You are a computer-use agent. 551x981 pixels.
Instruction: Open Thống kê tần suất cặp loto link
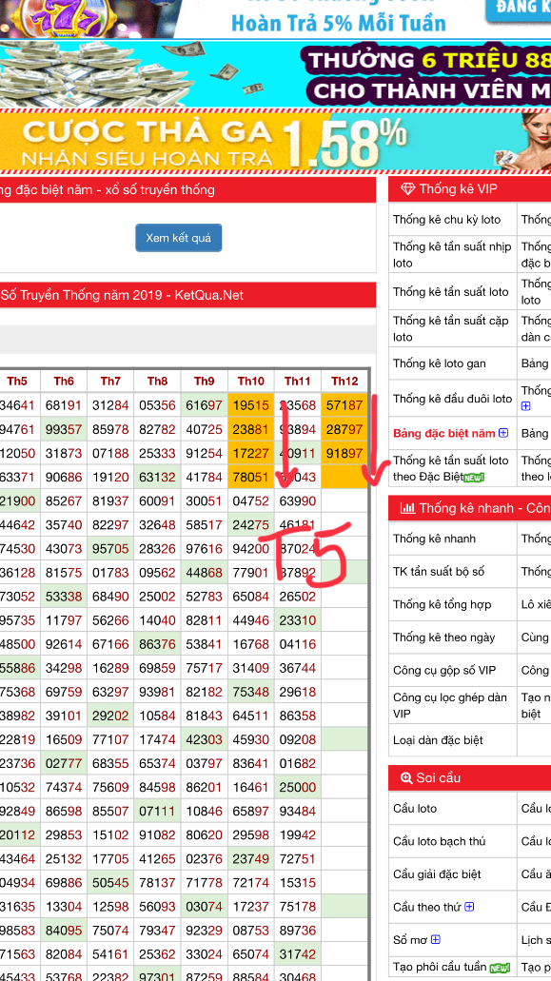coord(450,328)
